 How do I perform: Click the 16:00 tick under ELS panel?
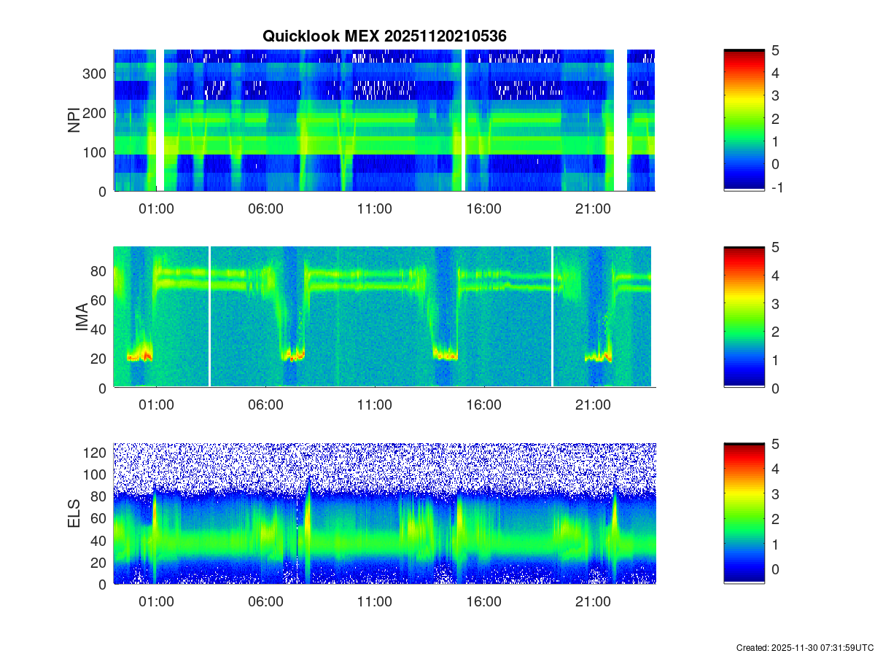(x=483, y=602)
